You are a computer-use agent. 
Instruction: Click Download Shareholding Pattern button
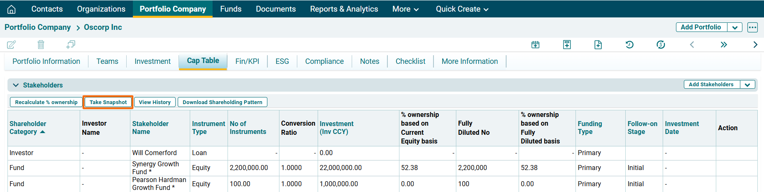[222, 102]
